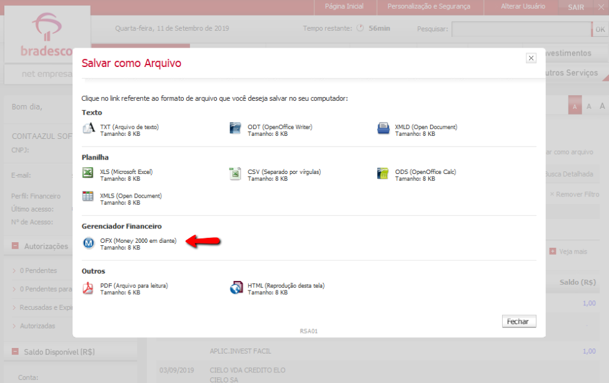
Task: Select XMLS (Open Document) link
Action: (x=131, y=196)
